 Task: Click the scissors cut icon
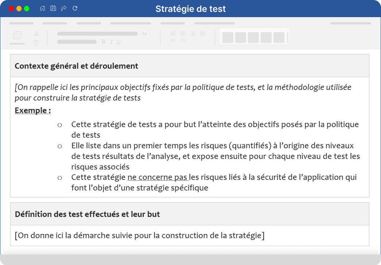[x=36, y=34]
